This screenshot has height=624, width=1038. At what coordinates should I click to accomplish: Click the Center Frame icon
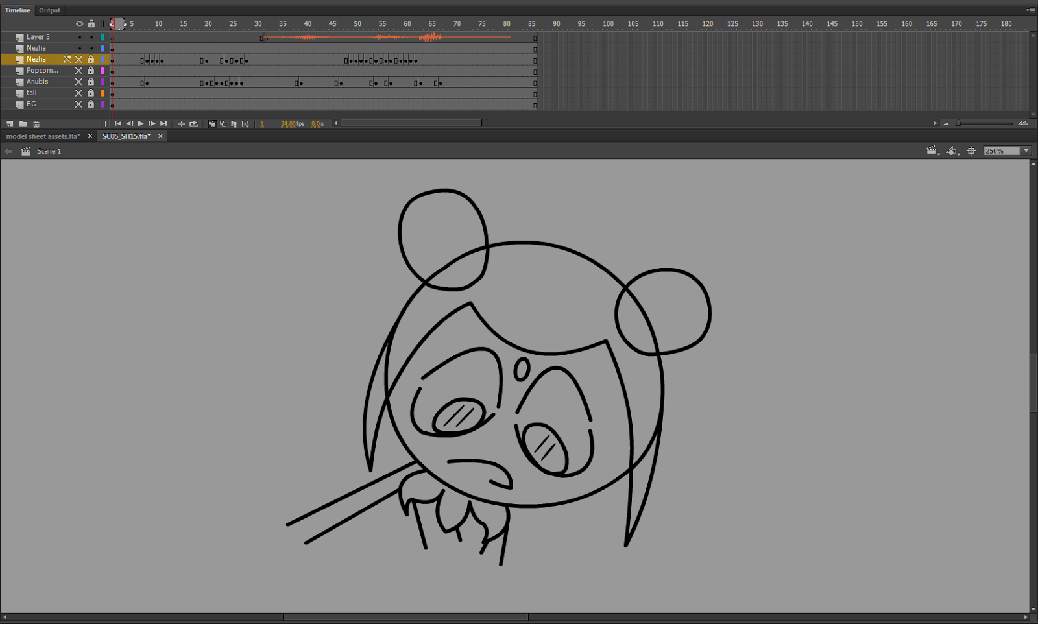[181, 123]
